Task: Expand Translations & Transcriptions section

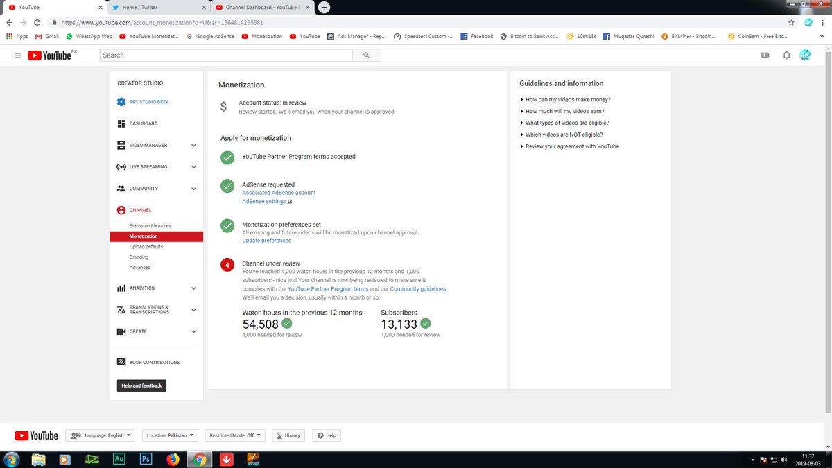Action: 193,310
